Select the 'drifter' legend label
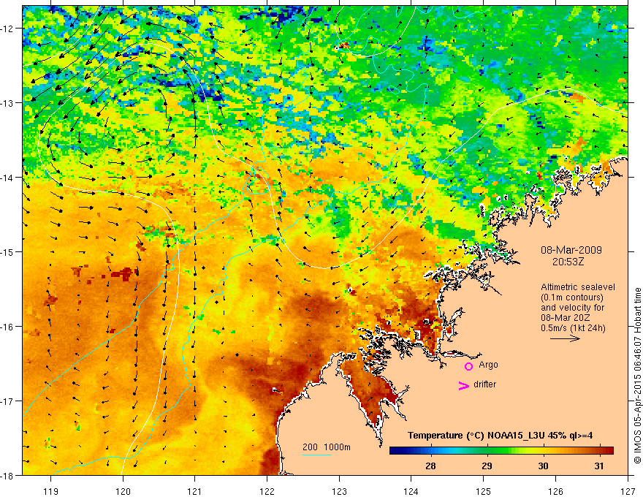The height and width of the screenshot is (497, 643). coord(484,384)
